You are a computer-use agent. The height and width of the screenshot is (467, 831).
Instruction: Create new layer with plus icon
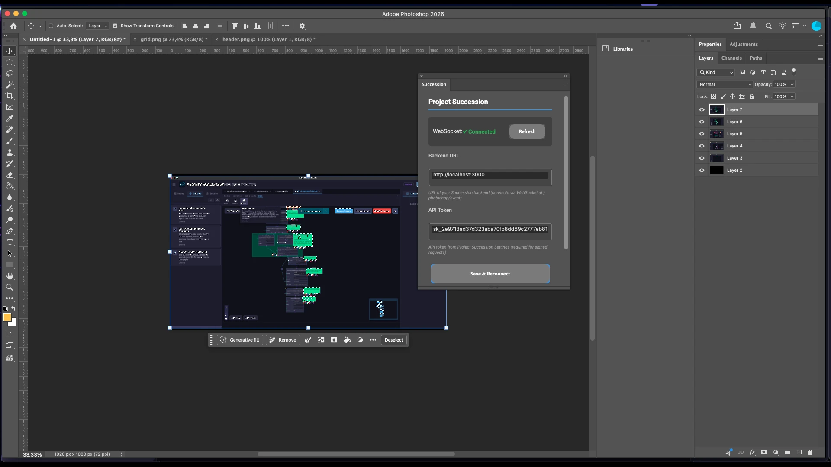(799, 452)
